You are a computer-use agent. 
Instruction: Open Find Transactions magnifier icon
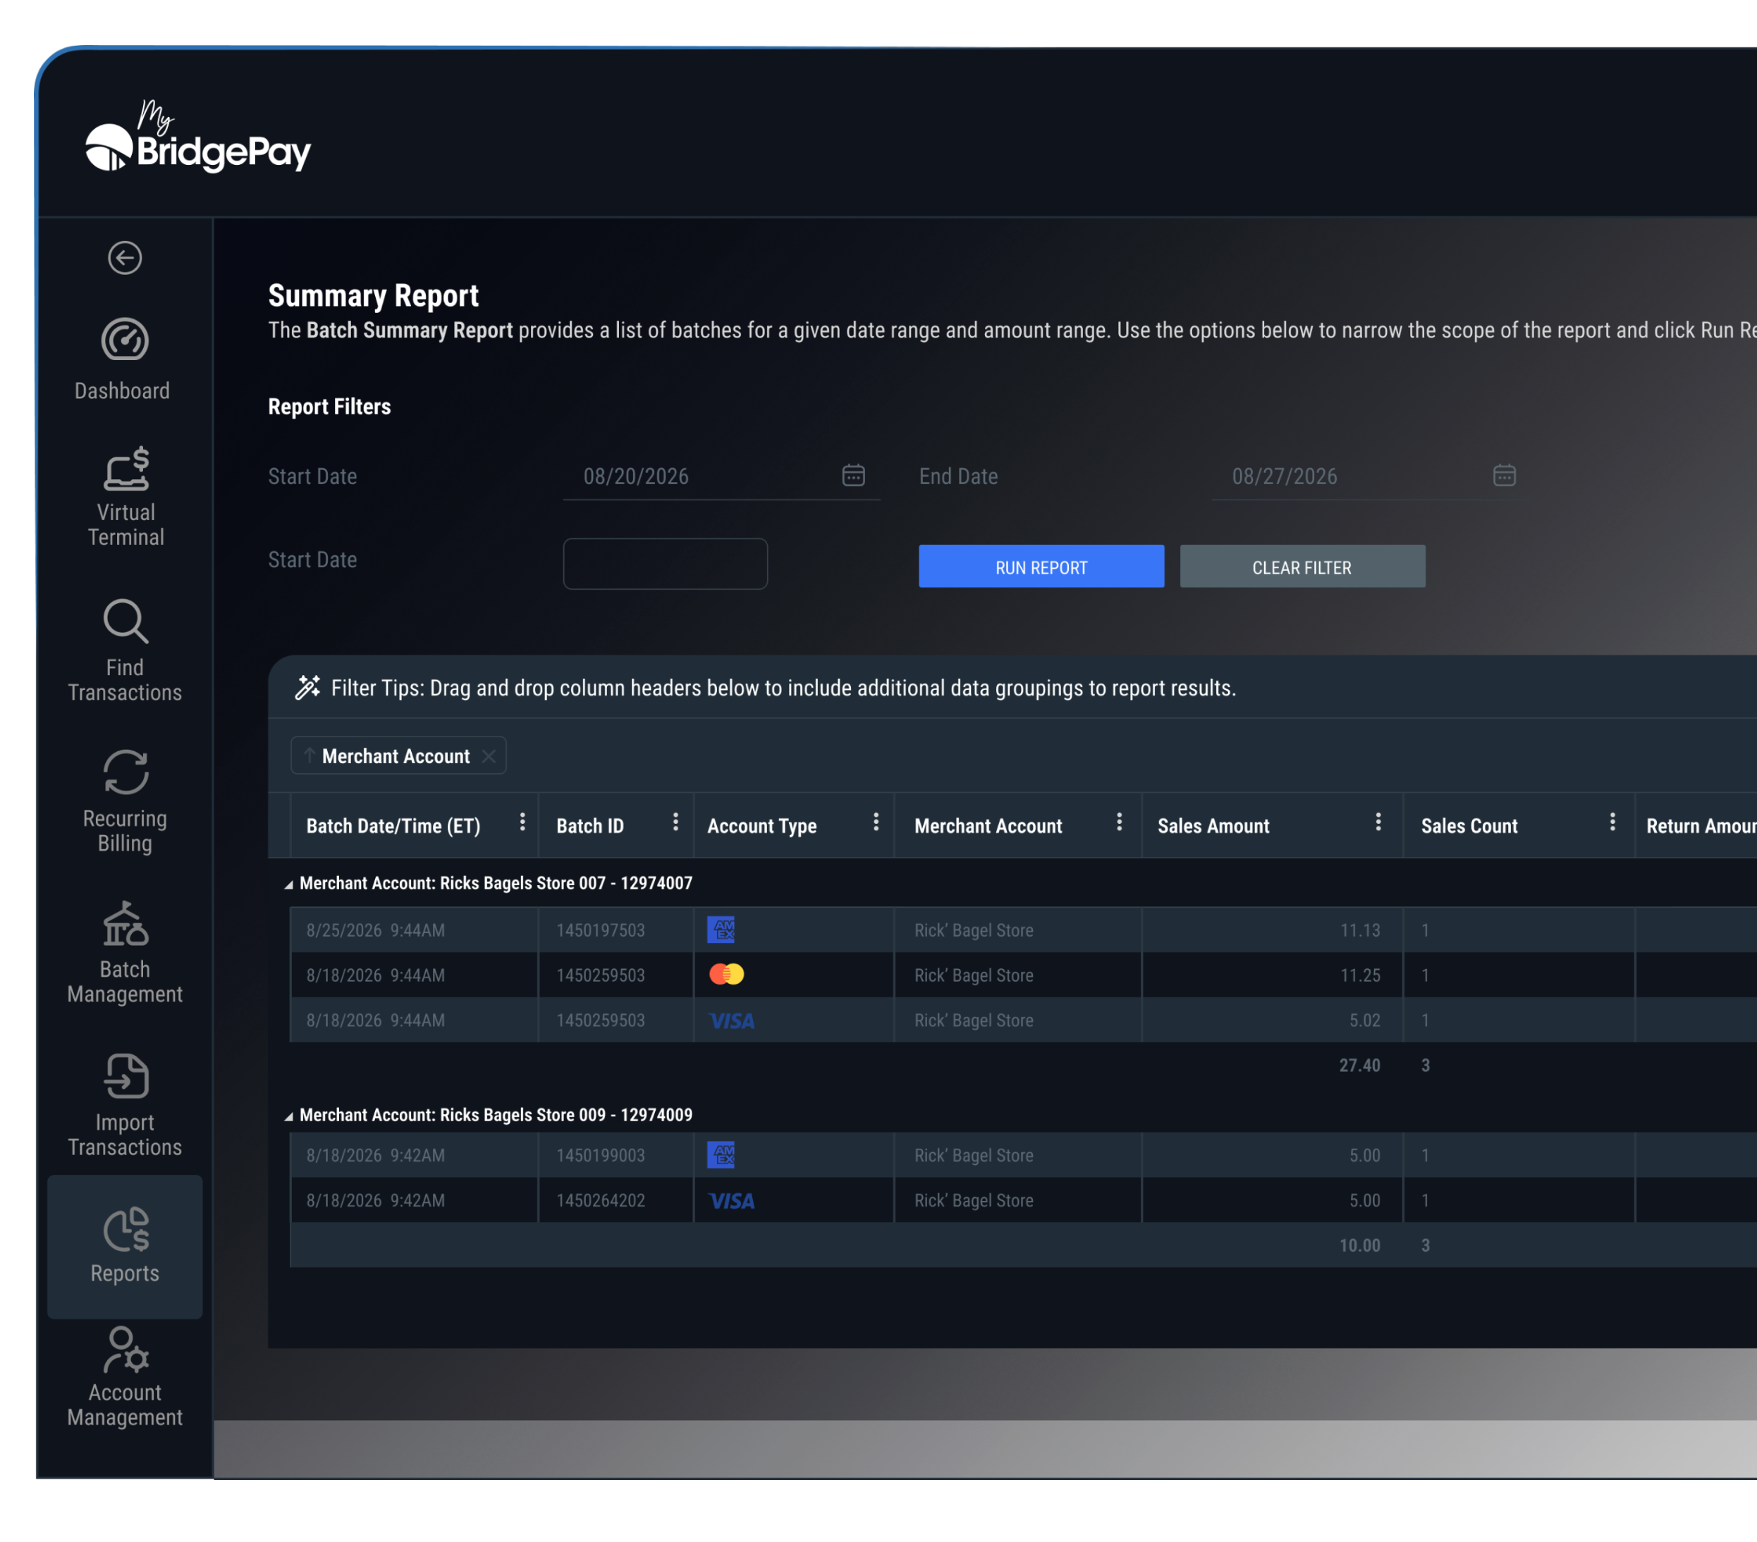pyautogui.click(x=125, y=621)
